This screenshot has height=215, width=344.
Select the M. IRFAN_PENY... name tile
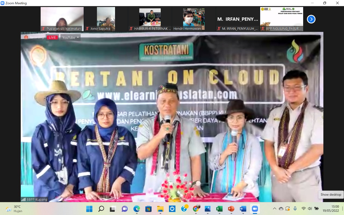[x=238, y=19]
